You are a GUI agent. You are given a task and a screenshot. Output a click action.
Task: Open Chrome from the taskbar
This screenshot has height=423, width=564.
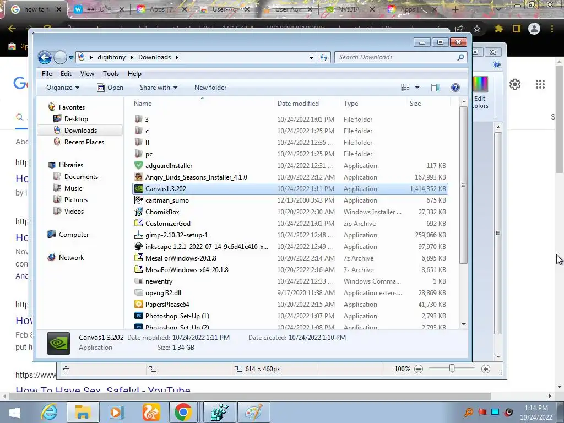coord(183,412)
